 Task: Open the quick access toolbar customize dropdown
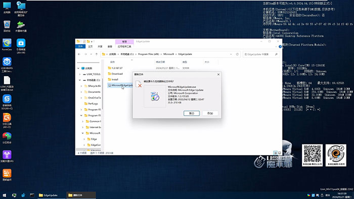point(92,41)
